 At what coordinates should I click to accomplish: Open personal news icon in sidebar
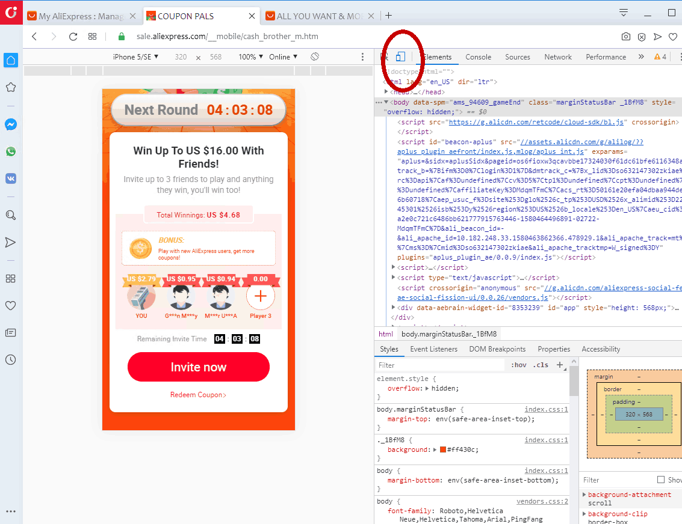11,332
